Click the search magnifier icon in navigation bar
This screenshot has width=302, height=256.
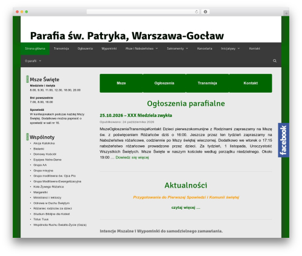pos(275,61)
